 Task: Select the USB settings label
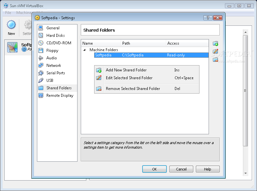[50, 81]
